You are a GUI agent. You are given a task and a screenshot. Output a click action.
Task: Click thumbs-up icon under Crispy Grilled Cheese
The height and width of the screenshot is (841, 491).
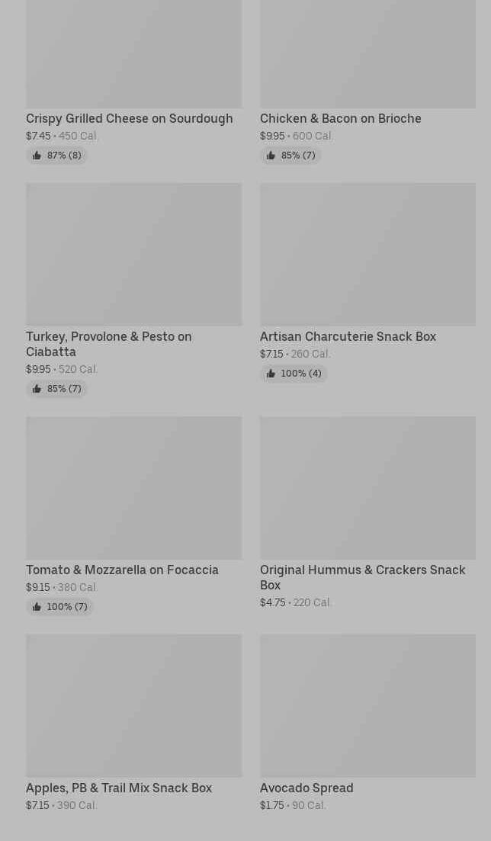click(37, 156)
